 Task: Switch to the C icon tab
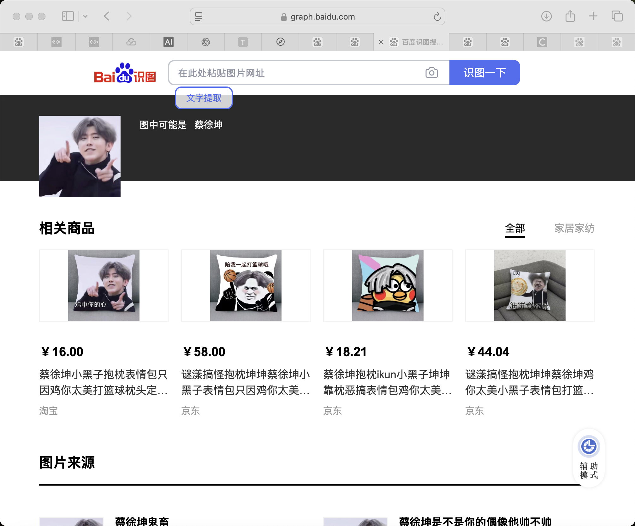click(542, 42)
